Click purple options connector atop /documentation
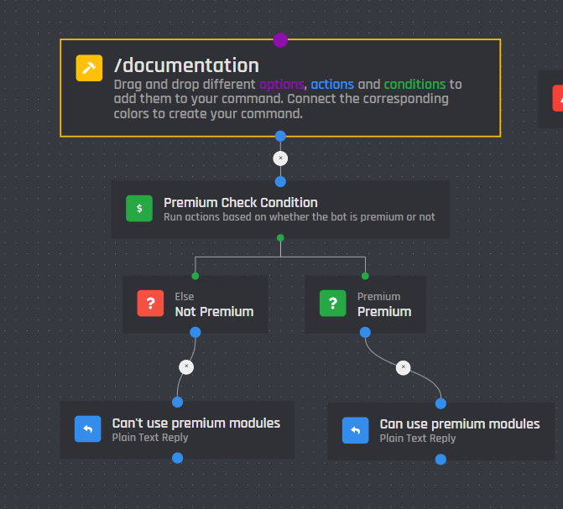 pos(280,40)
